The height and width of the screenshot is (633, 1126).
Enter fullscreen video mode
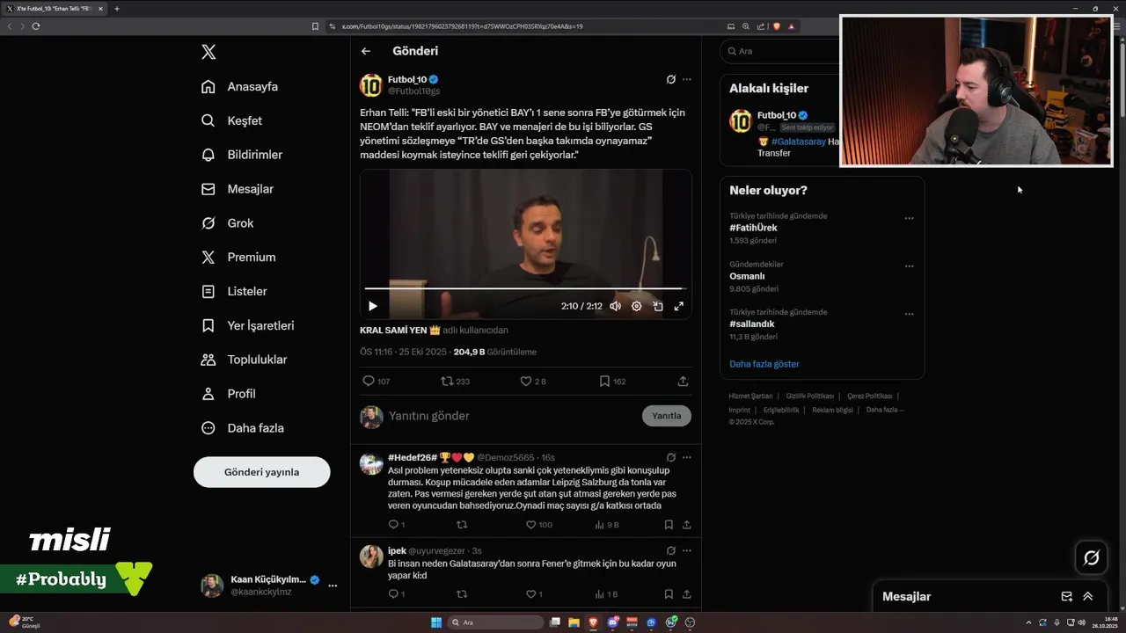[x=678, y=306]
